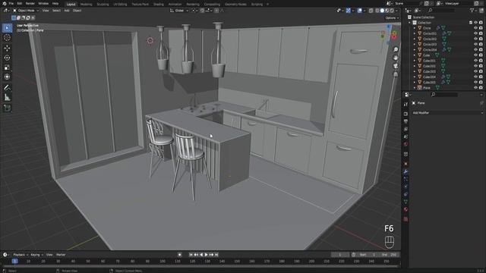Open the Tool properties tab
The width and height of the screenshot is (486, 273).
(x=406, y=105)
